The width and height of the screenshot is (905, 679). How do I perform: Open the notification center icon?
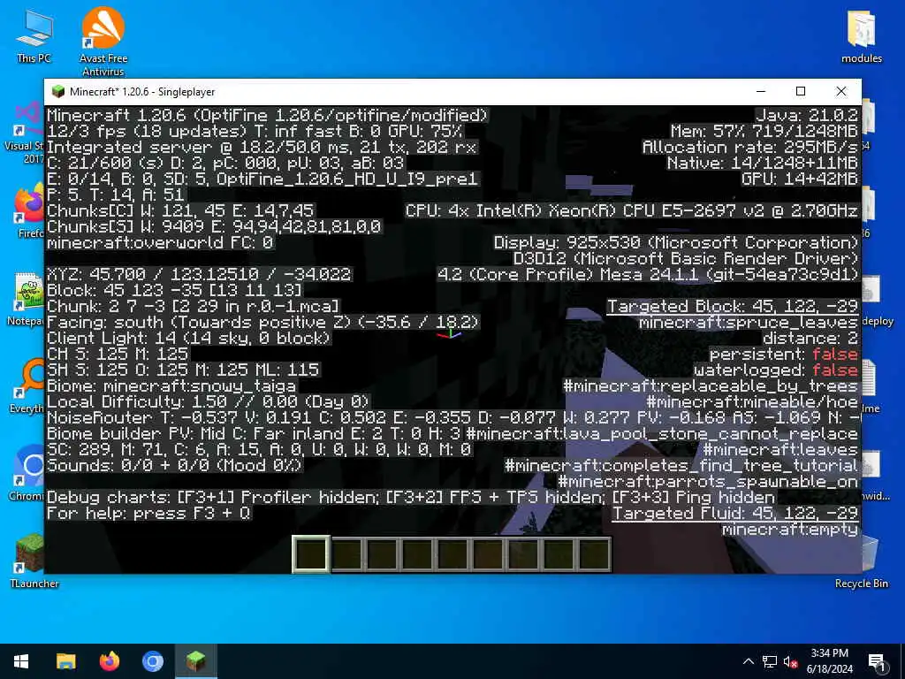point(878,661)
